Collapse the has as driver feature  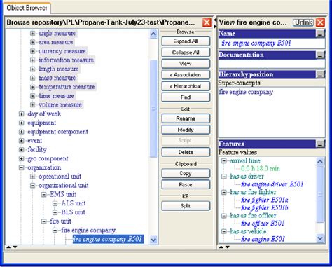click(x=224, y=177)
